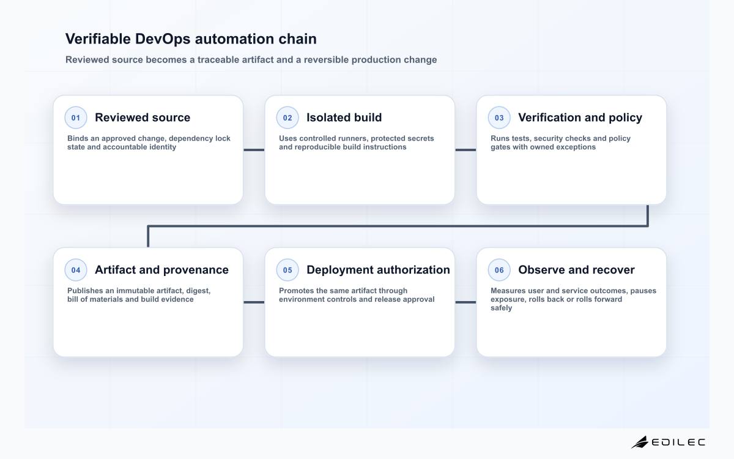
Task: Click description 'Uses controlled runners, protected secrets'
Action: (357, 143)
